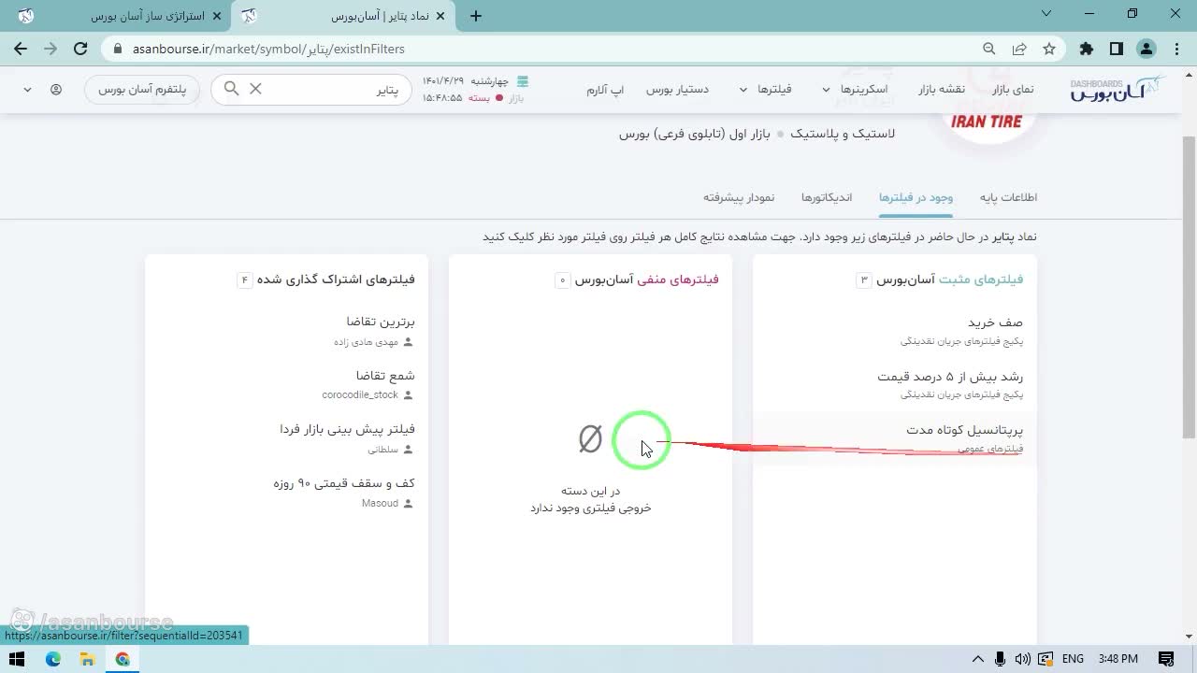
Task: Select the وجود در فیلترها tab
Action: pos(916,197)
